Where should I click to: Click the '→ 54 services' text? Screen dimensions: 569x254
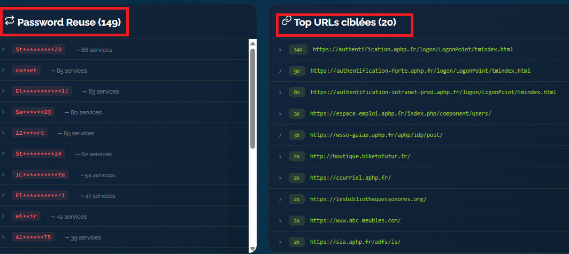tap(97, 175)
